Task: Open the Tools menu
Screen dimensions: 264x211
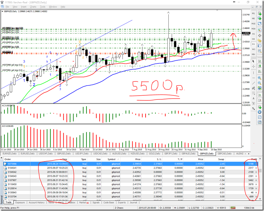Action: click(x=43, y=7)
